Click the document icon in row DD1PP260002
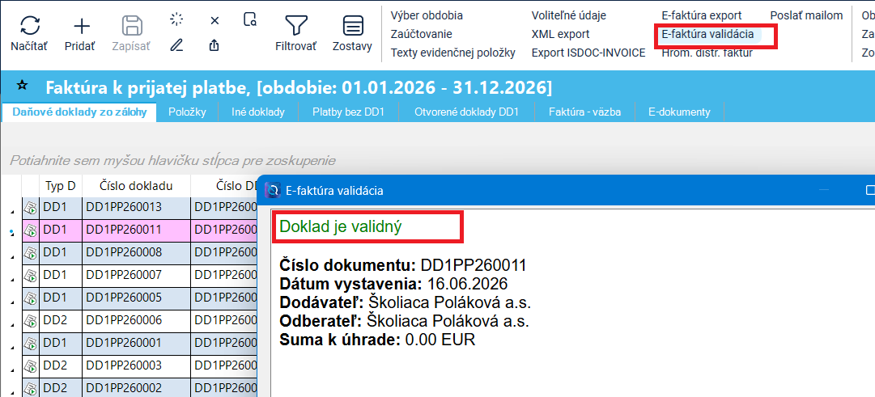The width and height of the screenshot is (875, 397). click(x=31, y=387)
